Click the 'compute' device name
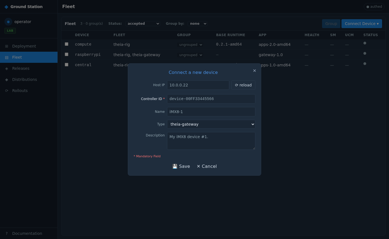 click(83, 44)
